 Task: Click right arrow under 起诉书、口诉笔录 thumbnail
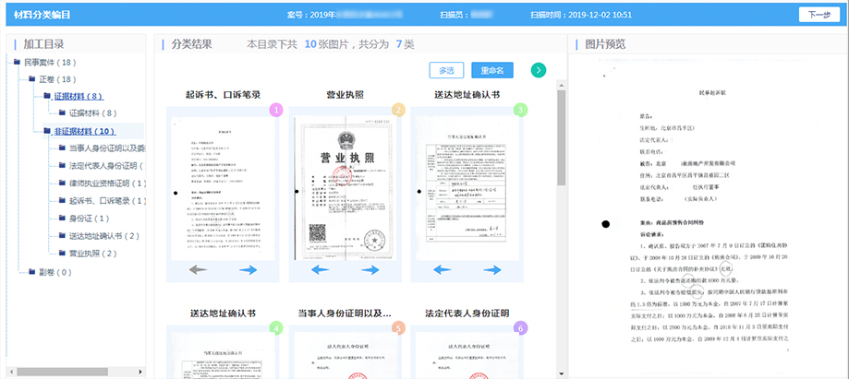pyautogui.click(x=248, y=270)
